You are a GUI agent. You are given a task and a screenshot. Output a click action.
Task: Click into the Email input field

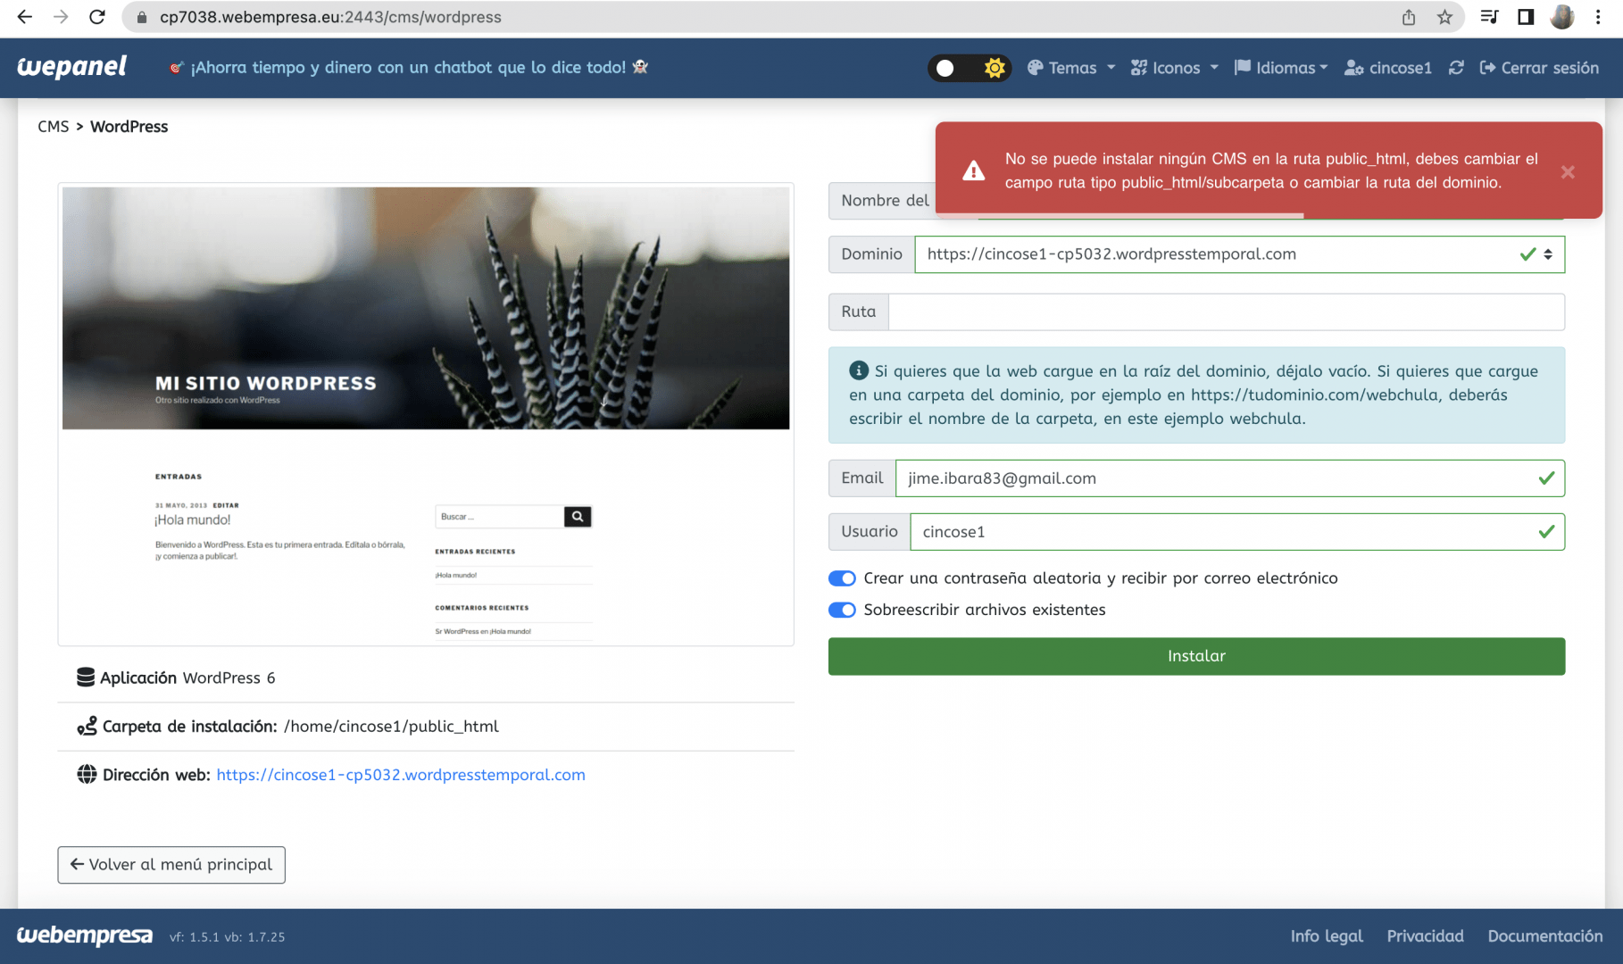point(1230,478)
